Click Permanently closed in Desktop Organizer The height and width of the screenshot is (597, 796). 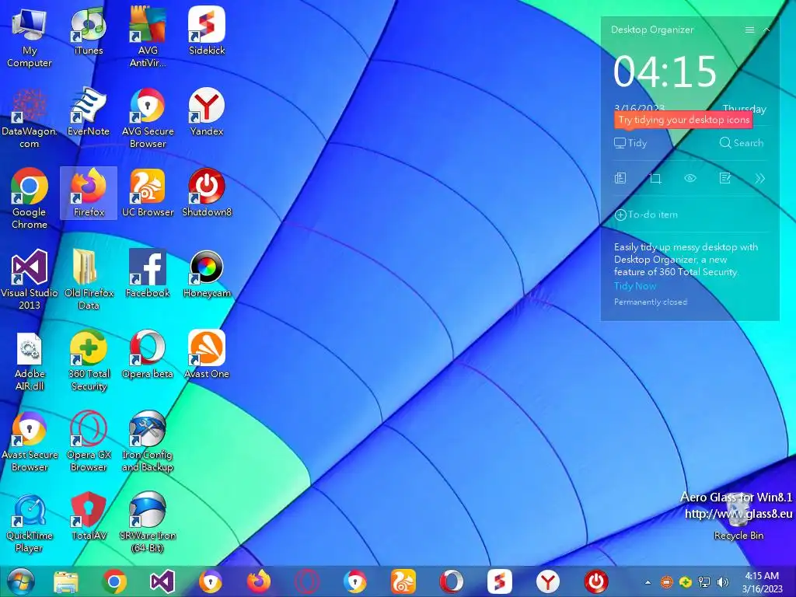pos(651,302)
